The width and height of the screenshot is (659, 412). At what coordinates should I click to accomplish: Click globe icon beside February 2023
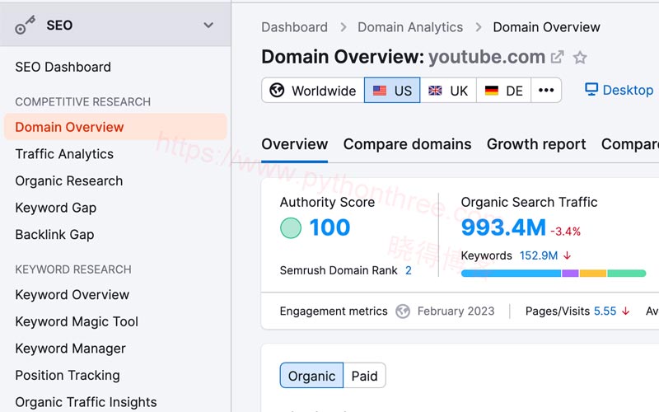403,311
